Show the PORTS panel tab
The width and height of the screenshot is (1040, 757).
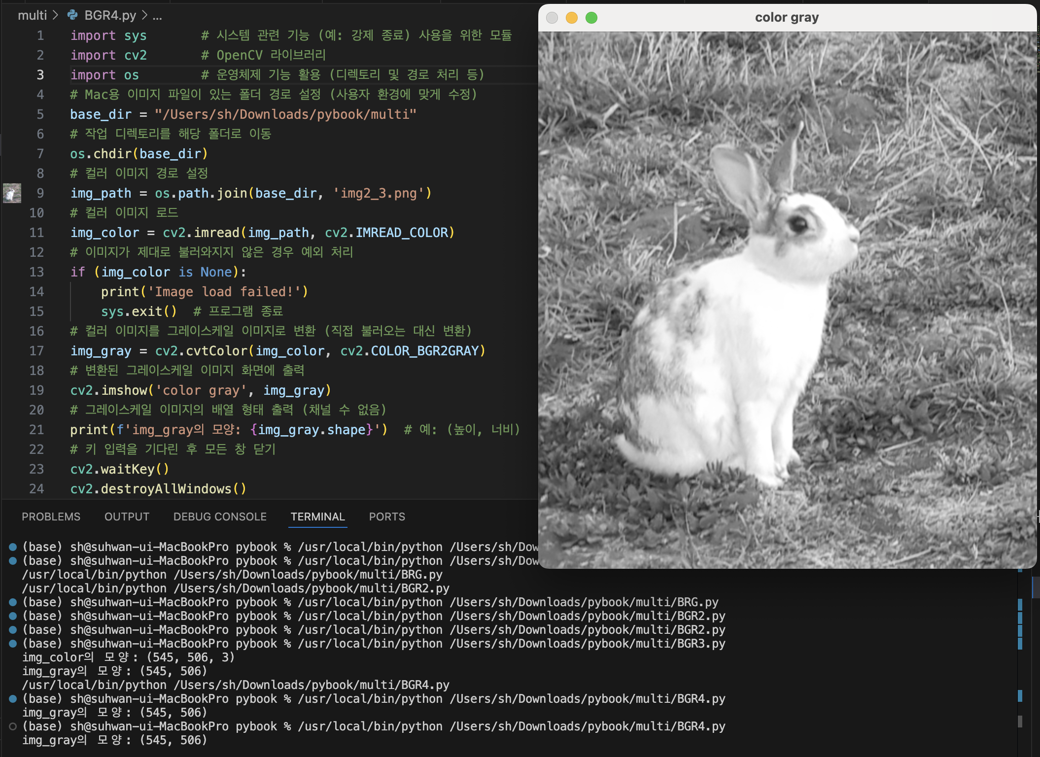point(387,516)
